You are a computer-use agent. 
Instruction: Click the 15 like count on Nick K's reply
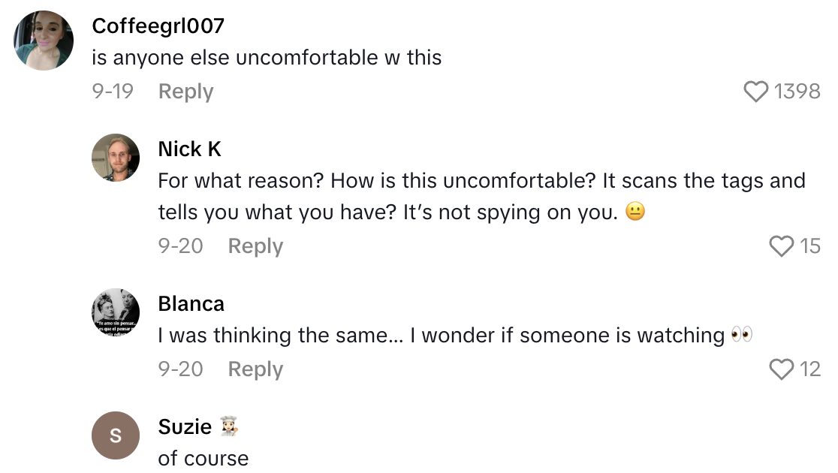pos(810,246)
